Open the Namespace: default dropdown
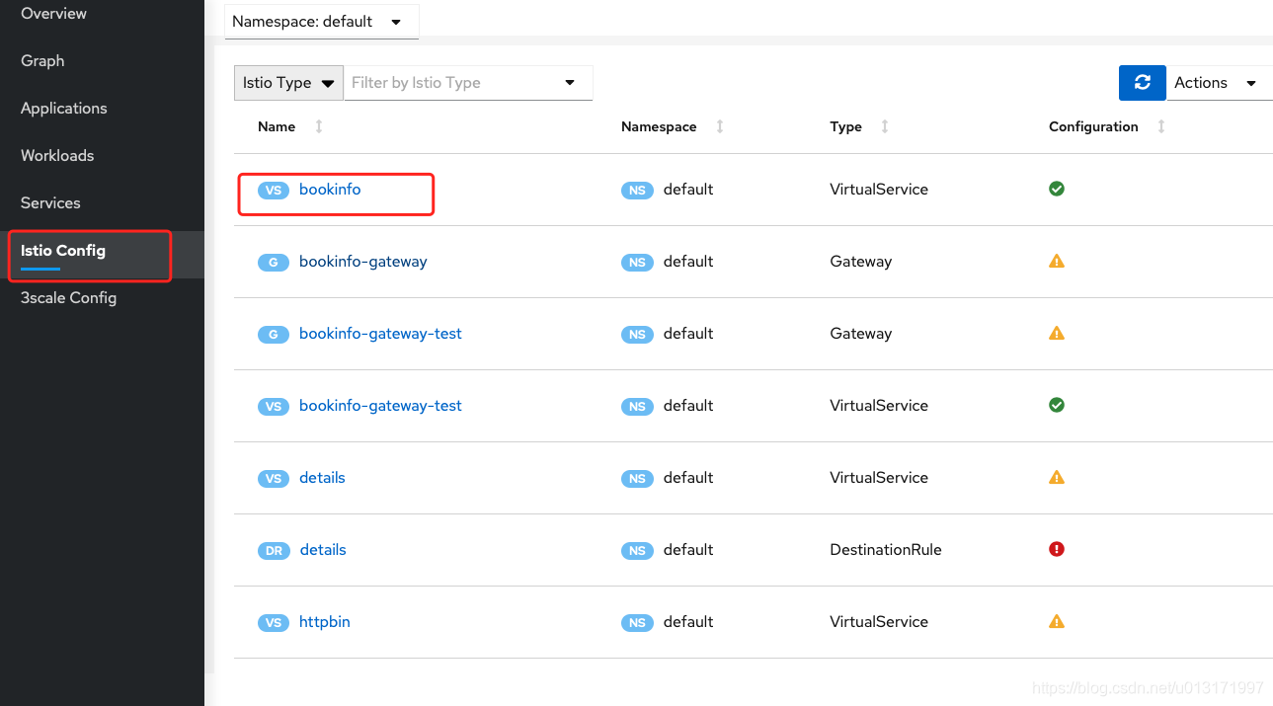Viewport: 1273px width, 706px height. tap(322, 22)
